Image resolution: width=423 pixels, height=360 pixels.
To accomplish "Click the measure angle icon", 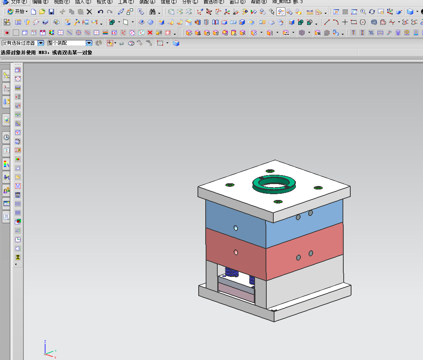I will pyautogui.click(x=318, y=12).
